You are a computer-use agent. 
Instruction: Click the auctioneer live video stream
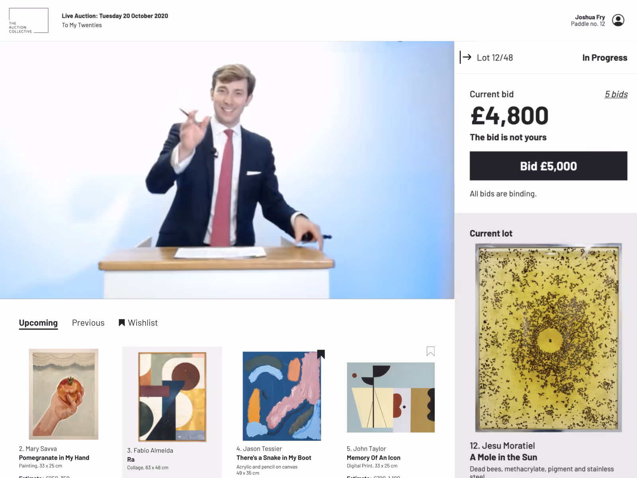point(227,170)
